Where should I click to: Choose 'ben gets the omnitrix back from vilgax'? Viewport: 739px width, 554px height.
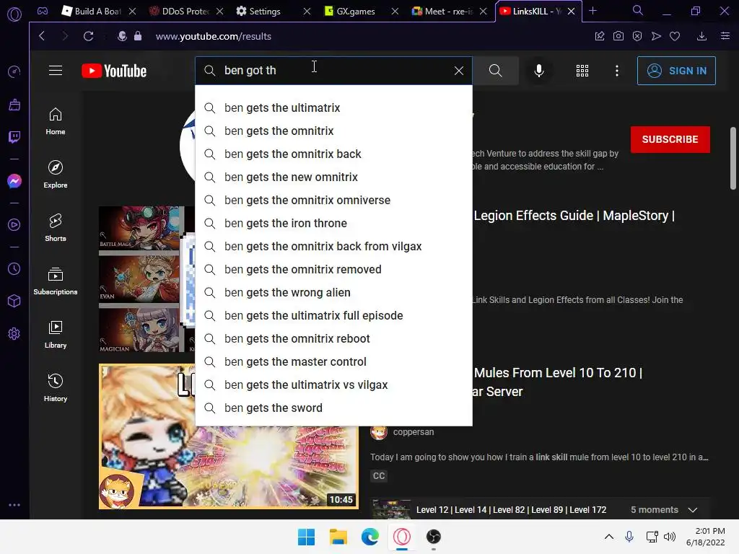(x=333, y=247)
